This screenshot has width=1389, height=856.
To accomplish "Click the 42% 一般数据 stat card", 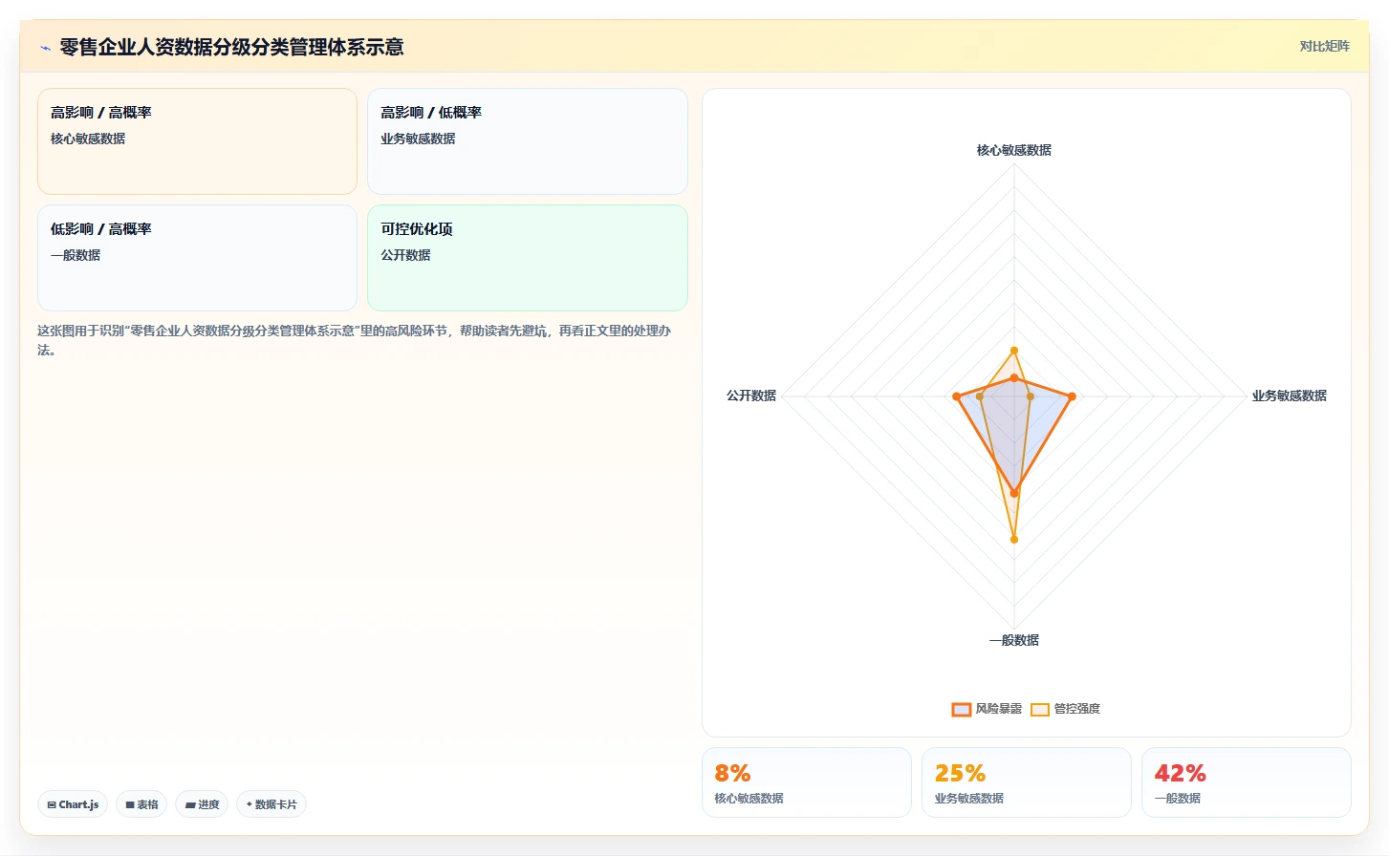I will [x=1247, y=782].
